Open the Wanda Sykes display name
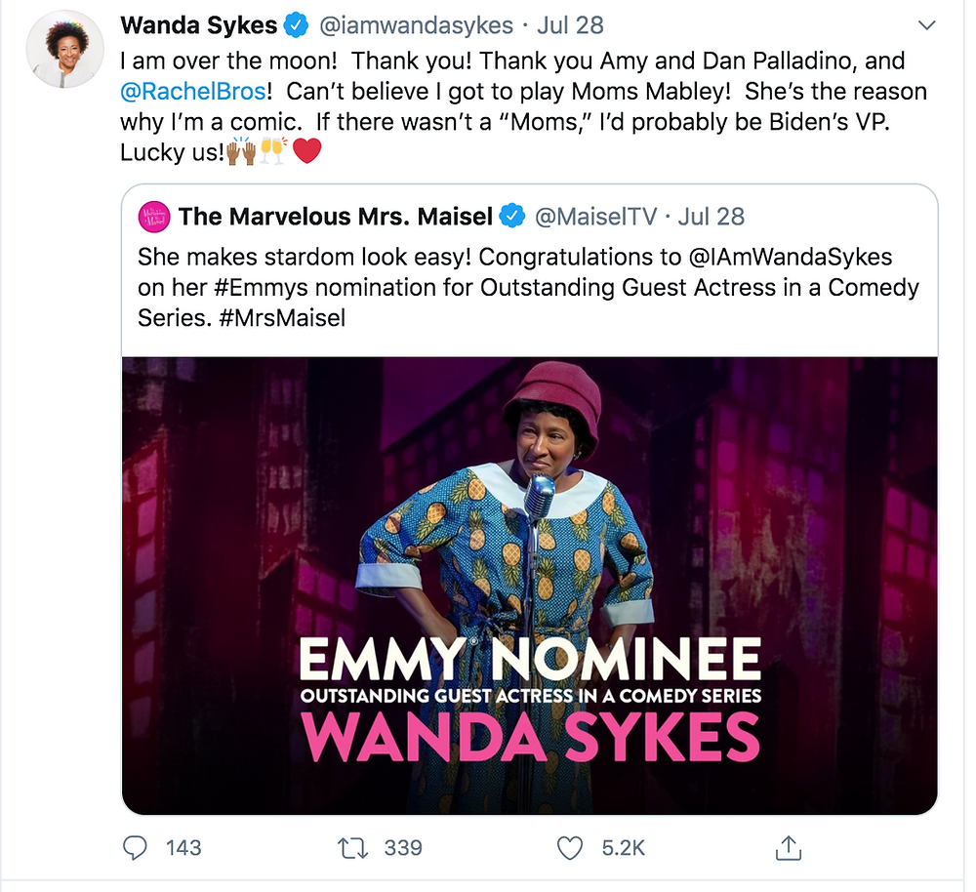Screen dimensions: 976x892 coord(198,25)
